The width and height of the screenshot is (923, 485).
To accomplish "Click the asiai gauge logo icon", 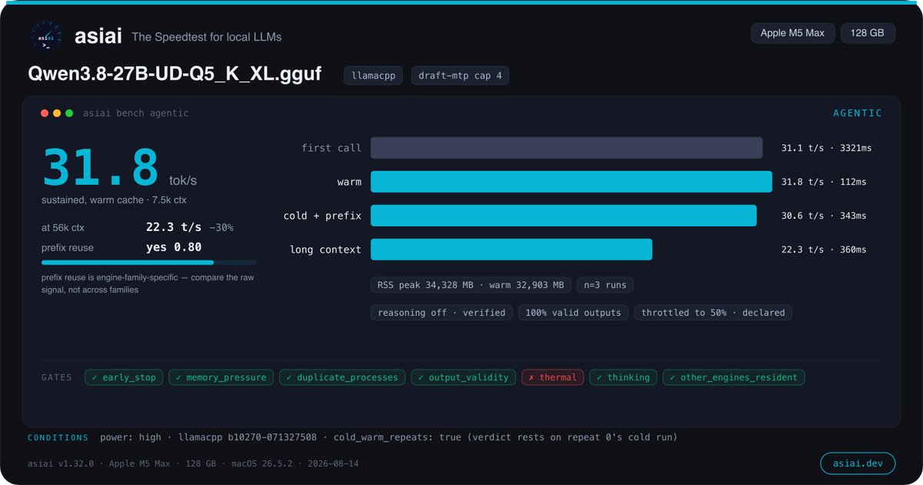I will [x=46, y=35].
